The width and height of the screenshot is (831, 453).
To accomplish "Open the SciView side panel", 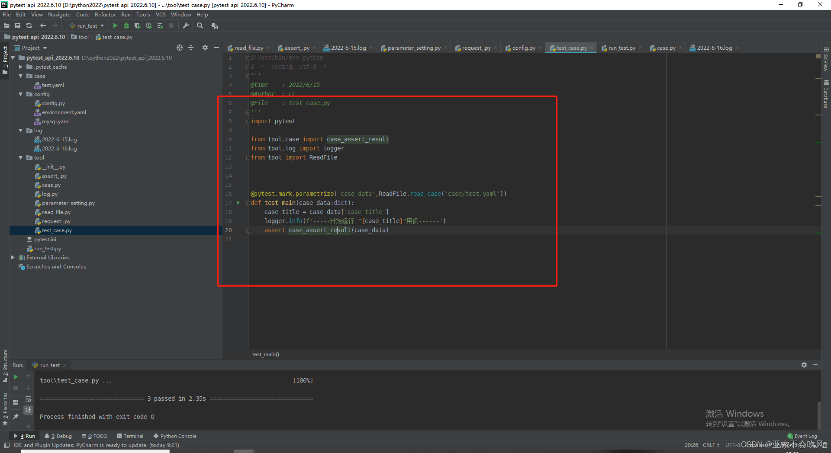I will (826, 60).
